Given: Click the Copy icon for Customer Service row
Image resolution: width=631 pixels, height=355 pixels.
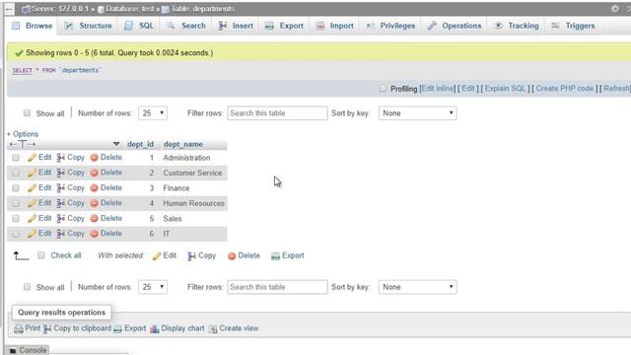Looking at the screenshot, I should 61,173.
